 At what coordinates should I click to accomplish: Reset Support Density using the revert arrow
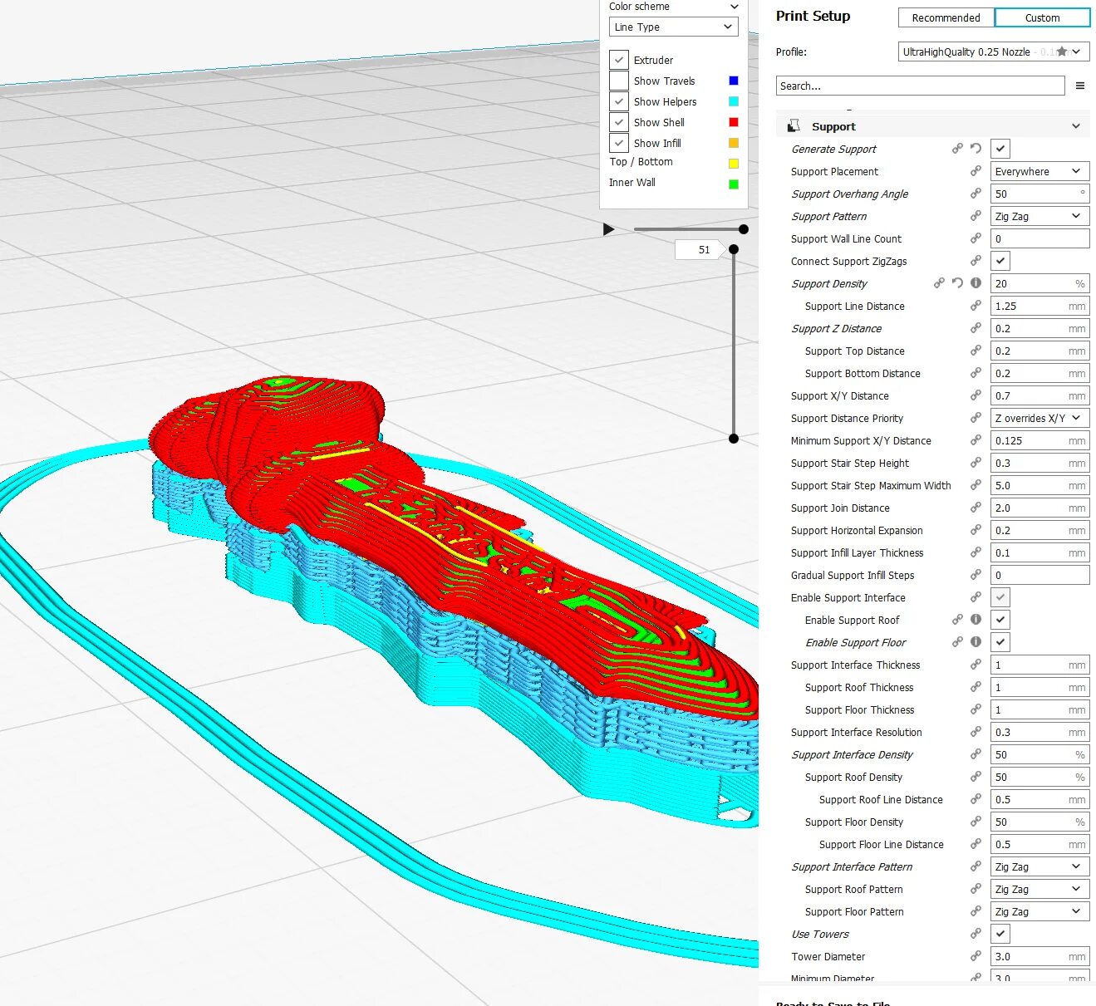coord(957,283)
